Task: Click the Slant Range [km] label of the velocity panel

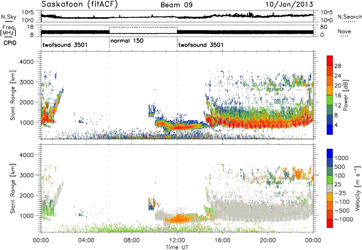Action: (x=13, y=188)
